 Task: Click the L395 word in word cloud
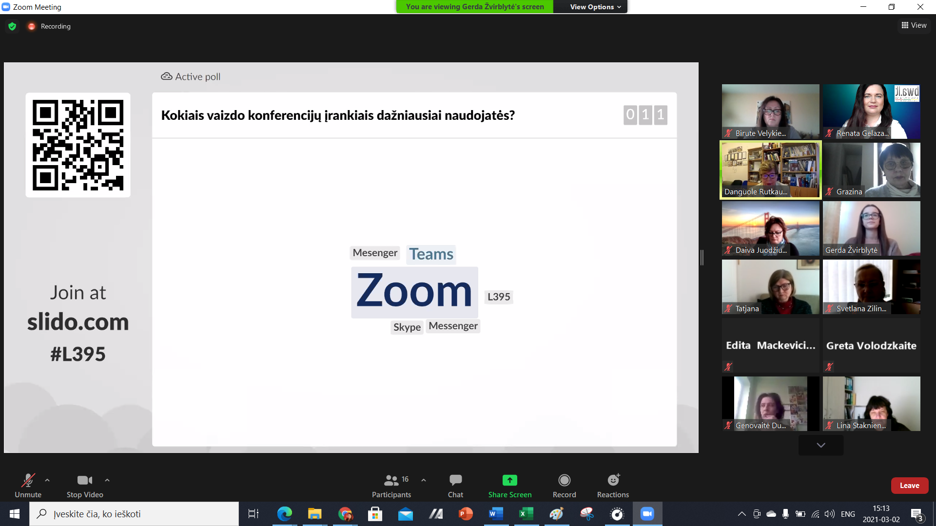pyautogui.click(x=499, y=297)
